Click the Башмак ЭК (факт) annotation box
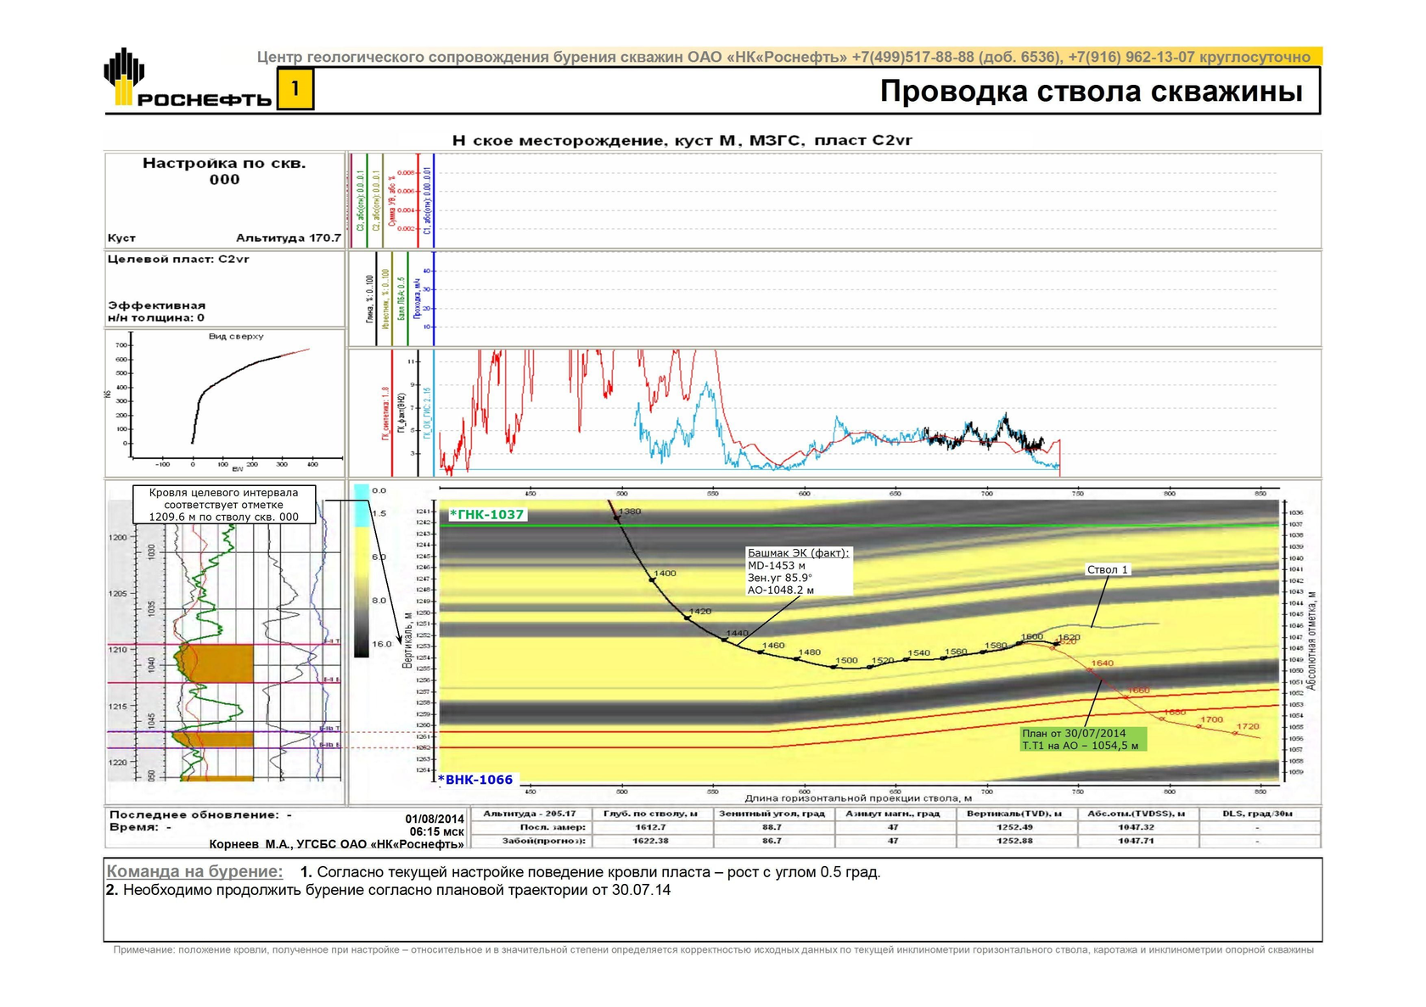This screenshot has height=1007, width=1426. click(x=798, y=571)
